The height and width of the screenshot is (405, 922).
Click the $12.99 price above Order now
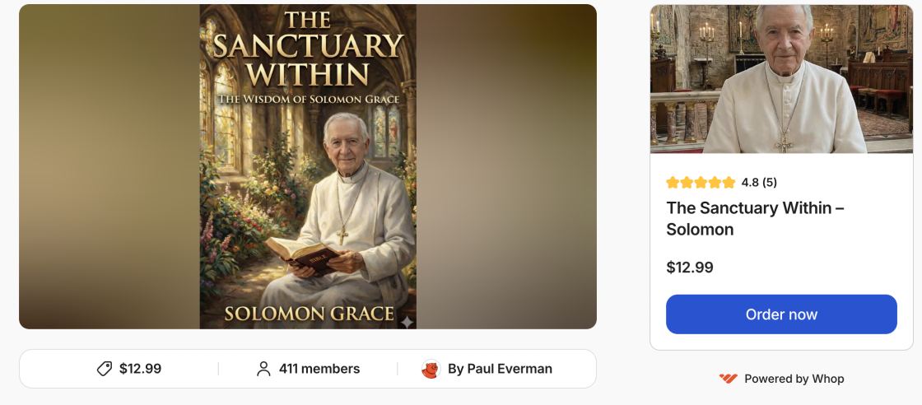[690, 267]
